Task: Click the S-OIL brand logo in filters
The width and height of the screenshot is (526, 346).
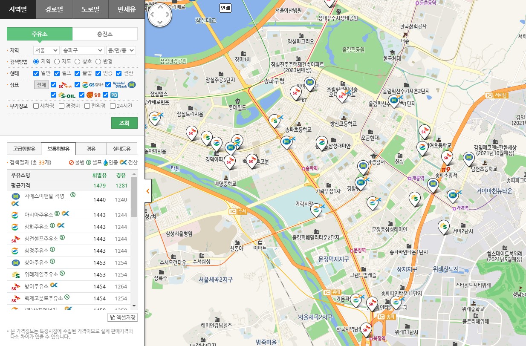Action: [x=66, y=95]
